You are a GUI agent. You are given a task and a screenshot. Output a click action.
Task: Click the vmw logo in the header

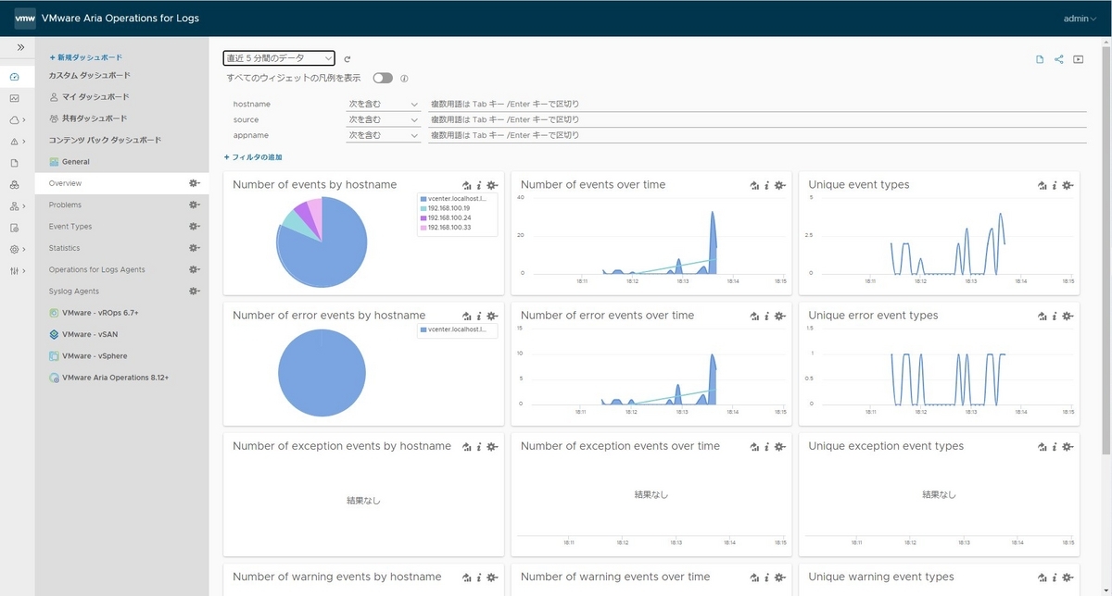(x=25, y=18)
